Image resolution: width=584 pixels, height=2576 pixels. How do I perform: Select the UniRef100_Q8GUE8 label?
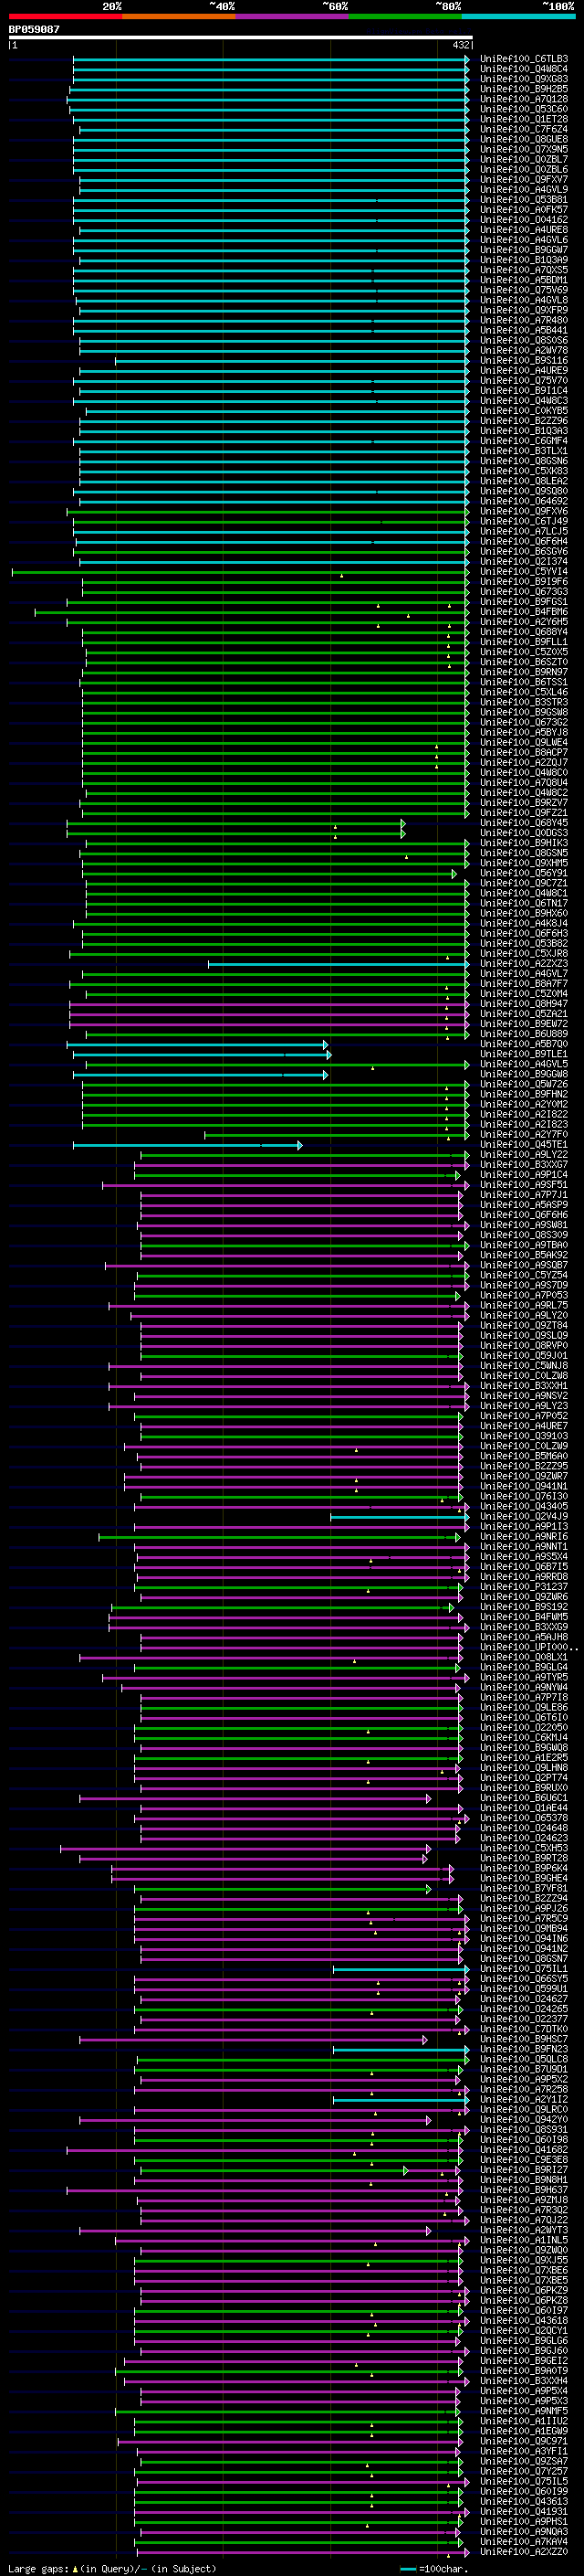[x=524, y=139]
